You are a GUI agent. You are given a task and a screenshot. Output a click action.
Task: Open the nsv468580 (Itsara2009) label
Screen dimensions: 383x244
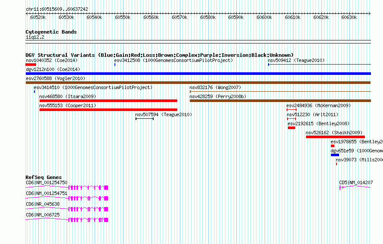coord(68,96)
